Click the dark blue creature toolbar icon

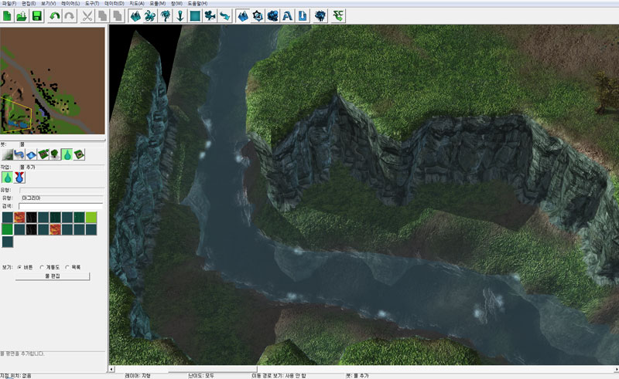pyautogui.click(x=320, y=16)
